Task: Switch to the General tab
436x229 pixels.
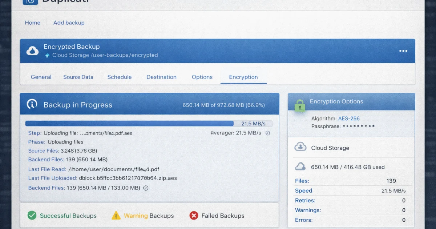Action: point(41,77)
